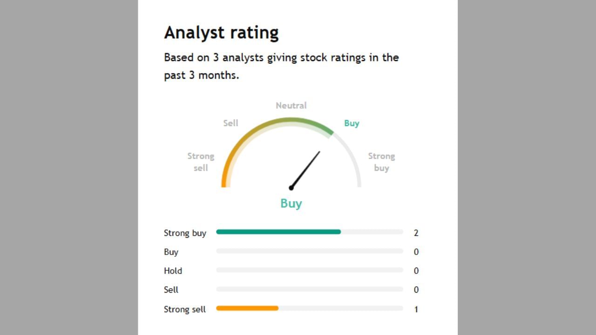This screenshot has width=596, height=335.
Task: Click the large Buy verdict under gauge
Action: [x=291, y=204]
